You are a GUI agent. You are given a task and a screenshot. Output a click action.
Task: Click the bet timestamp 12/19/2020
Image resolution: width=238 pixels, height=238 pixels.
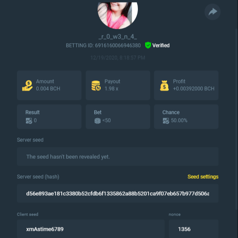click(118, 58)
